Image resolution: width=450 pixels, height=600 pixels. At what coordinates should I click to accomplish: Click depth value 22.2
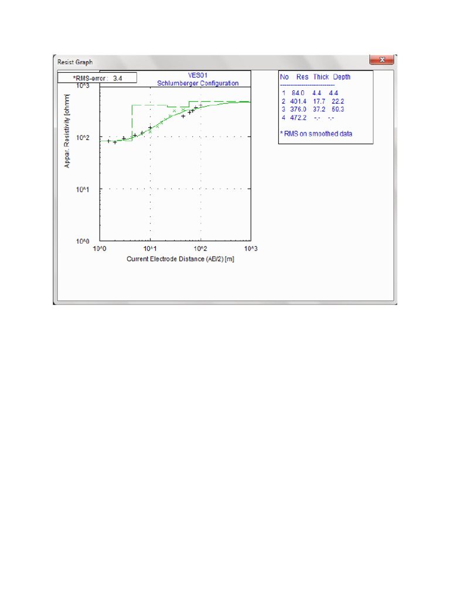(x=338, y=101)
